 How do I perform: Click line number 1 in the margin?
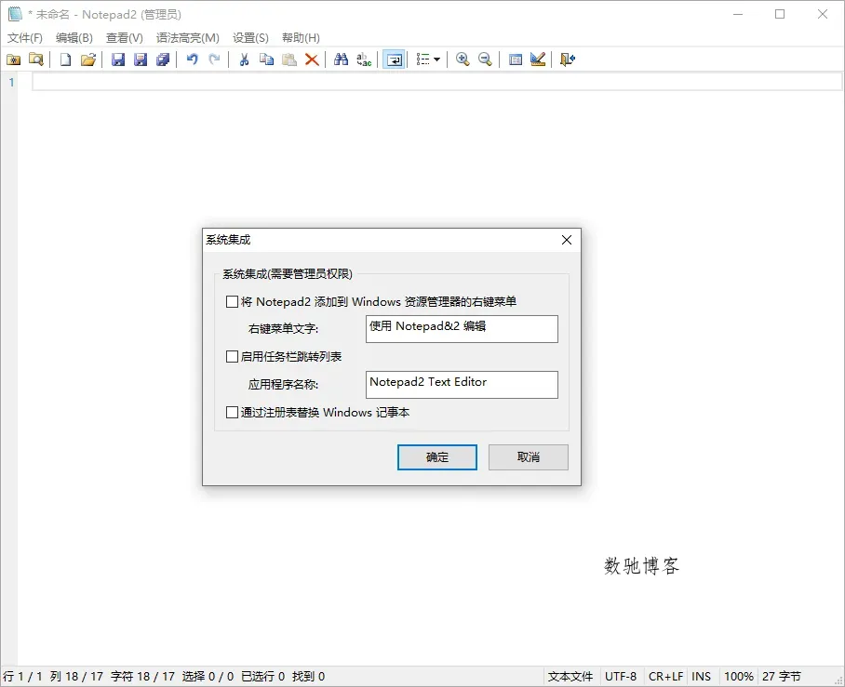[11, 82]
